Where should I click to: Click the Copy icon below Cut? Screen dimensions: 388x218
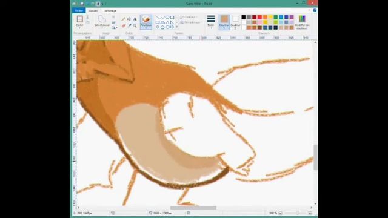(x=87, y=22)
